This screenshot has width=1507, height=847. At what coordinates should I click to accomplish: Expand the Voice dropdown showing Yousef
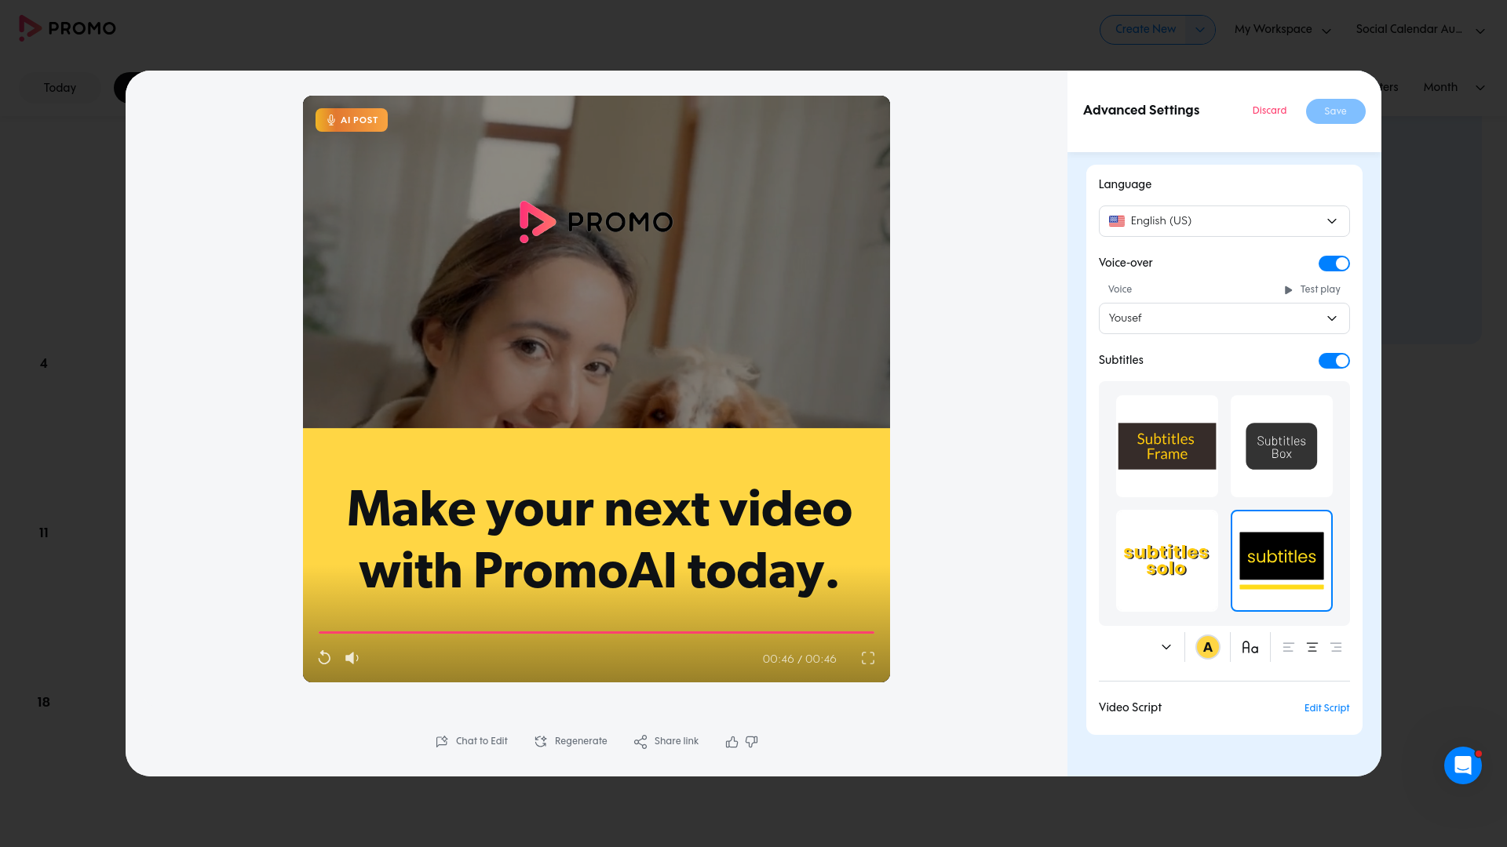tap(1224, 318)
